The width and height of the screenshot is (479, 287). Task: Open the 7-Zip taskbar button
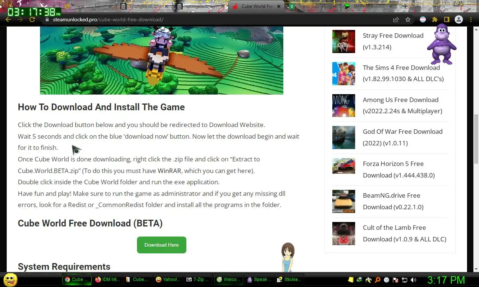coord(198,280)
